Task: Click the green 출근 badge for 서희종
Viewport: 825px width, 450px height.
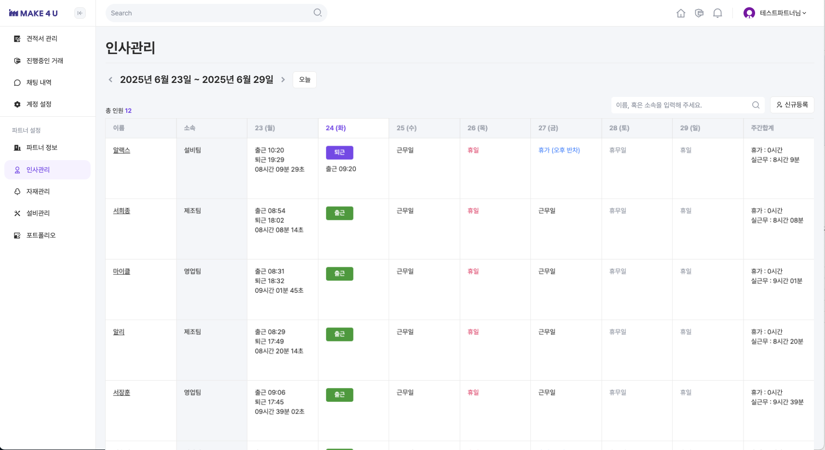Action: 339,213
